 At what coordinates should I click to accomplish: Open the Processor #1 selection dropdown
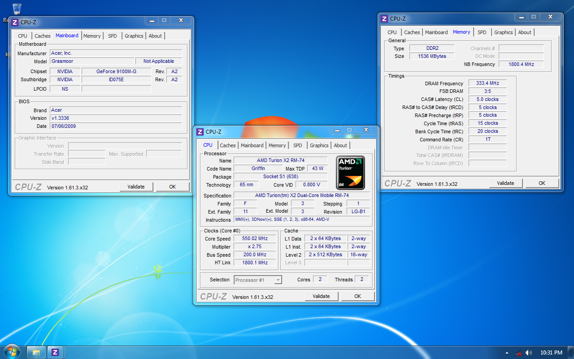258,280
